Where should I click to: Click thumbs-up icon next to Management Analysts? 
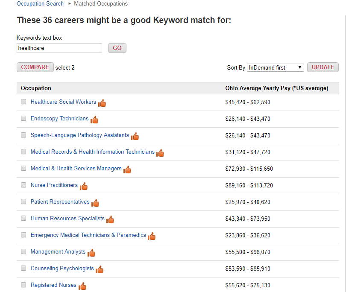pos(91,253)
